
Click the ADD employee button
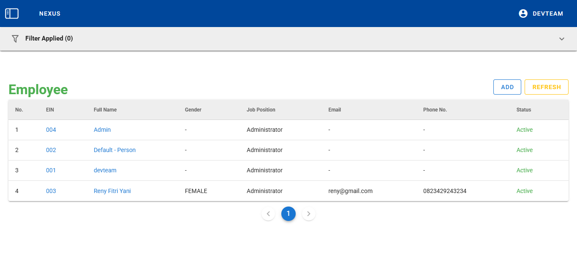(507, 87)
